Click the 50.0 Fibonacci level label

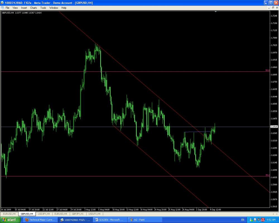click(267, 70)
